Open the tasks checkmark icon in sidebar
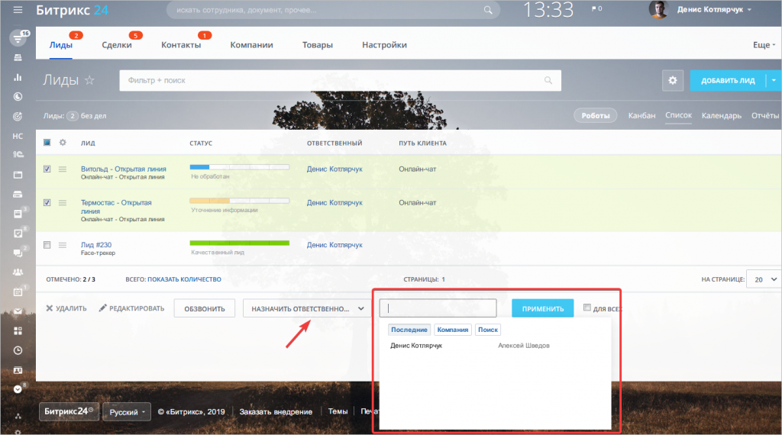This screenshot has width=782, height=435. pos(18,234)
